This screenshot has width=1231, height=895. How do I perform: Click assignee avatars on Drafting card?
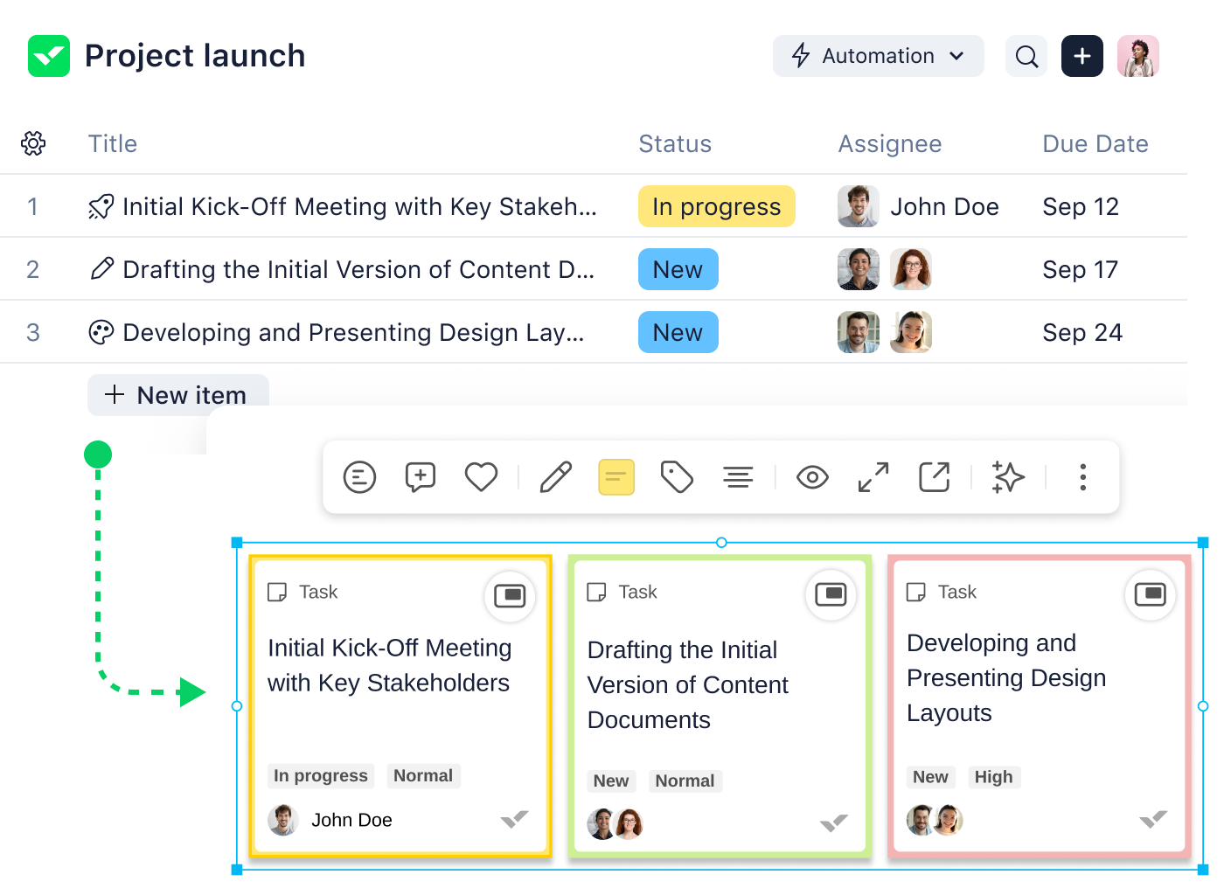pos(615,823)
